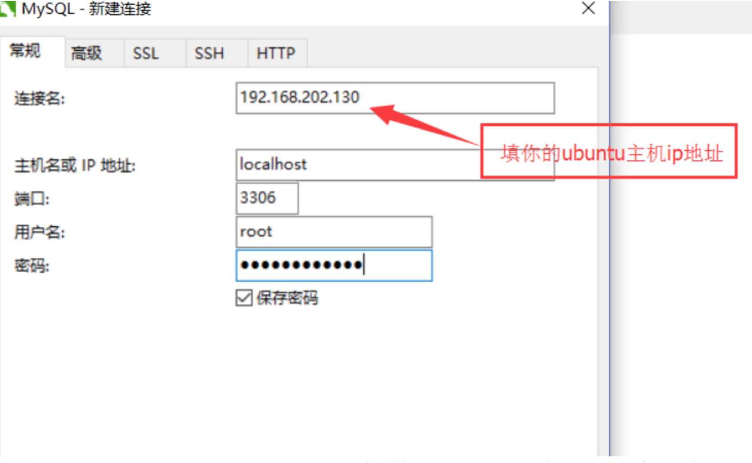This screenshot has height=463, width=752.
Task: Click the MySQL - 新建连接 title text
Action: tap(86, 9)
